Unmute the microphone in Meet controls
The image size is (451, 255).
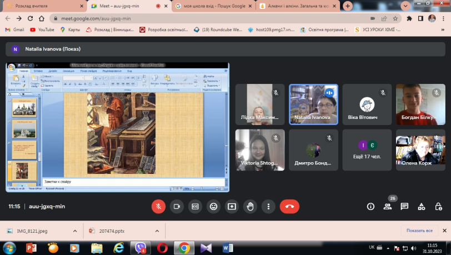[158, 206]
